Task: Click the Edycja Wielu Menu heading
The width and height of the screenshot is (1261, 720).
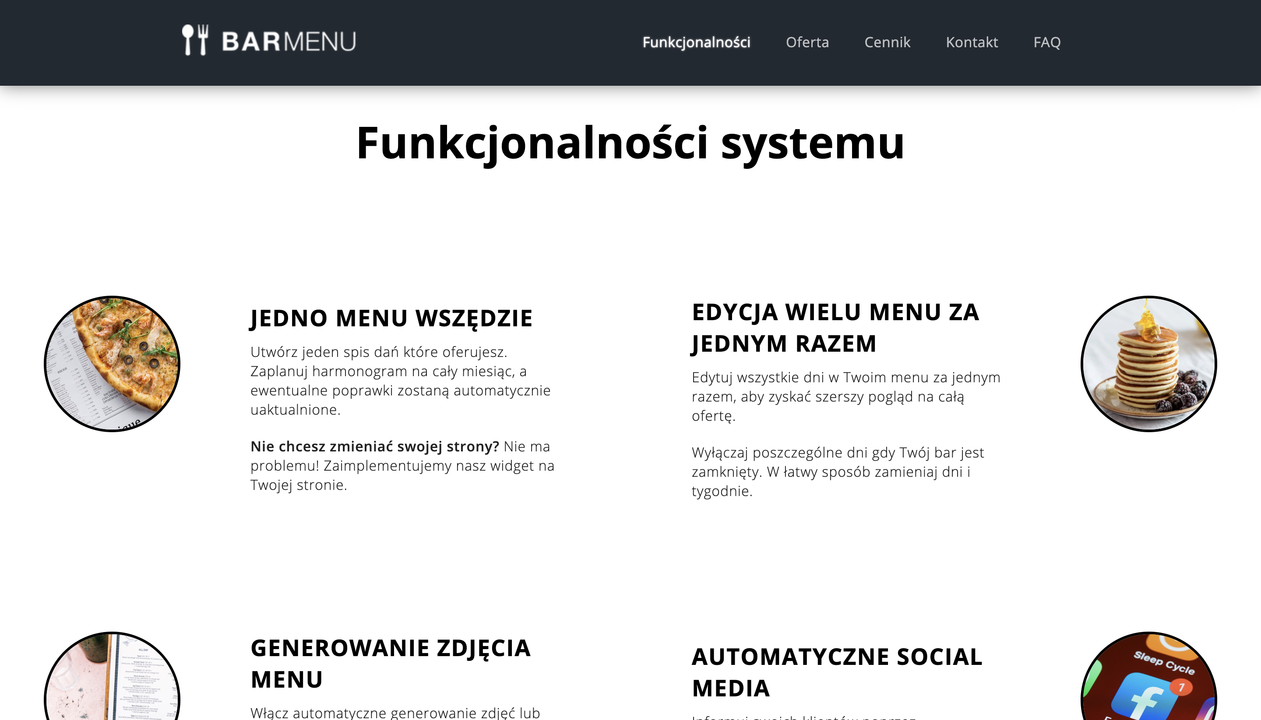Action: [835, 327]
